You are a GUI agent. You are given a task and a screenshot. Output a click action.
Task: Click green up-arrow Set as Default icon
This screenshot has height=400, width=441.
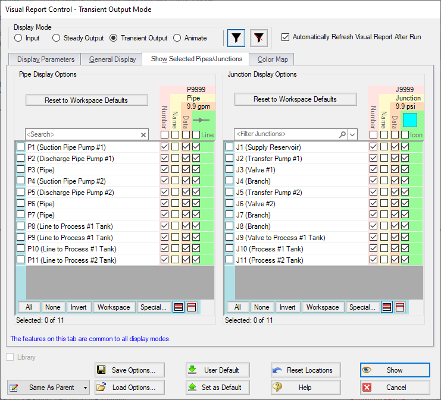(192, 387)
